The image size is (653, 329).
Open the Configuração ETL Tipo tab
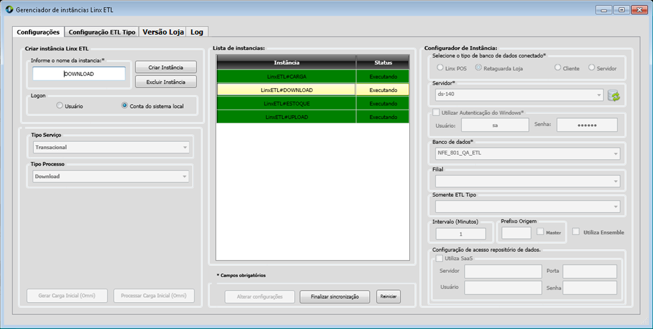[102, 32]
